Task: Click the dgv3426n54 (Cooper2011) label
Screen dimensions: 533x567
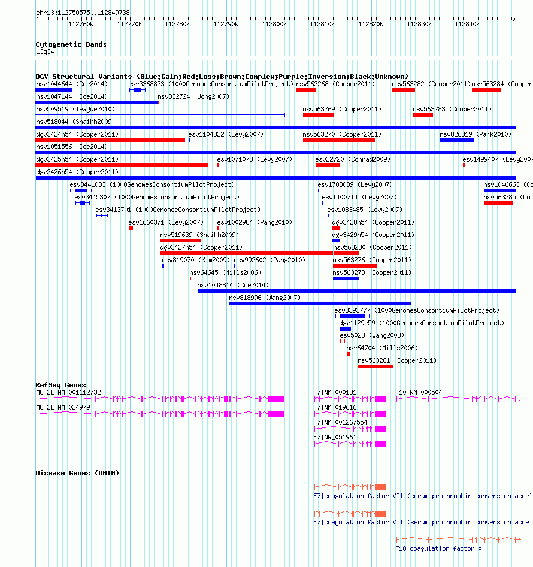Action: click(x=77, y=172)
